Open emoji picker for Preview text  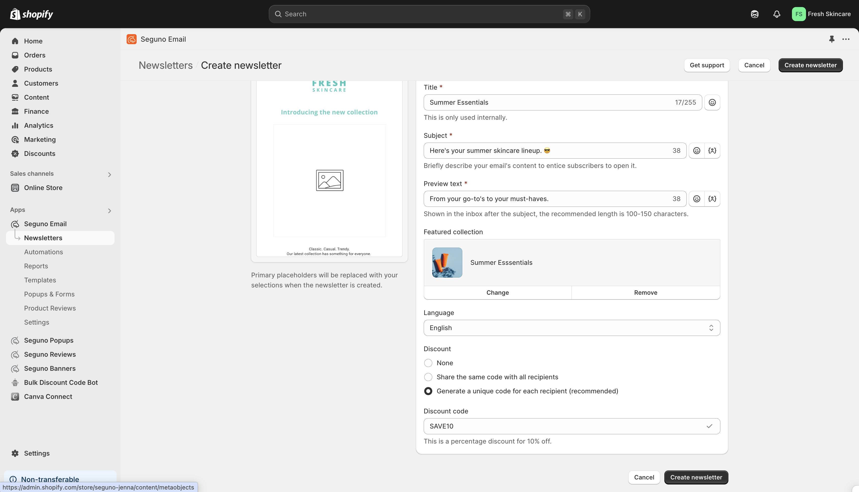pos(696,199)
